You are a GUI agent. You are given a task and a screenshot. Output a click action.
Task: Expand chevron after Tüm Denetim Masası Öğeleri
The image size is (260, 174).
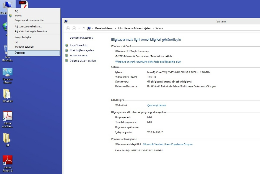tap(153, 28)
